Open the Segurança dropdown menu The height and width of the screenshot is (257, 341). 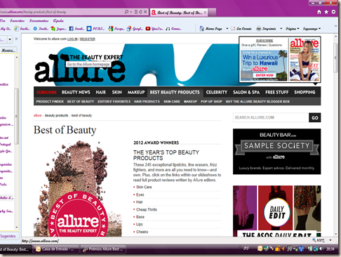(x=312, y=29)
